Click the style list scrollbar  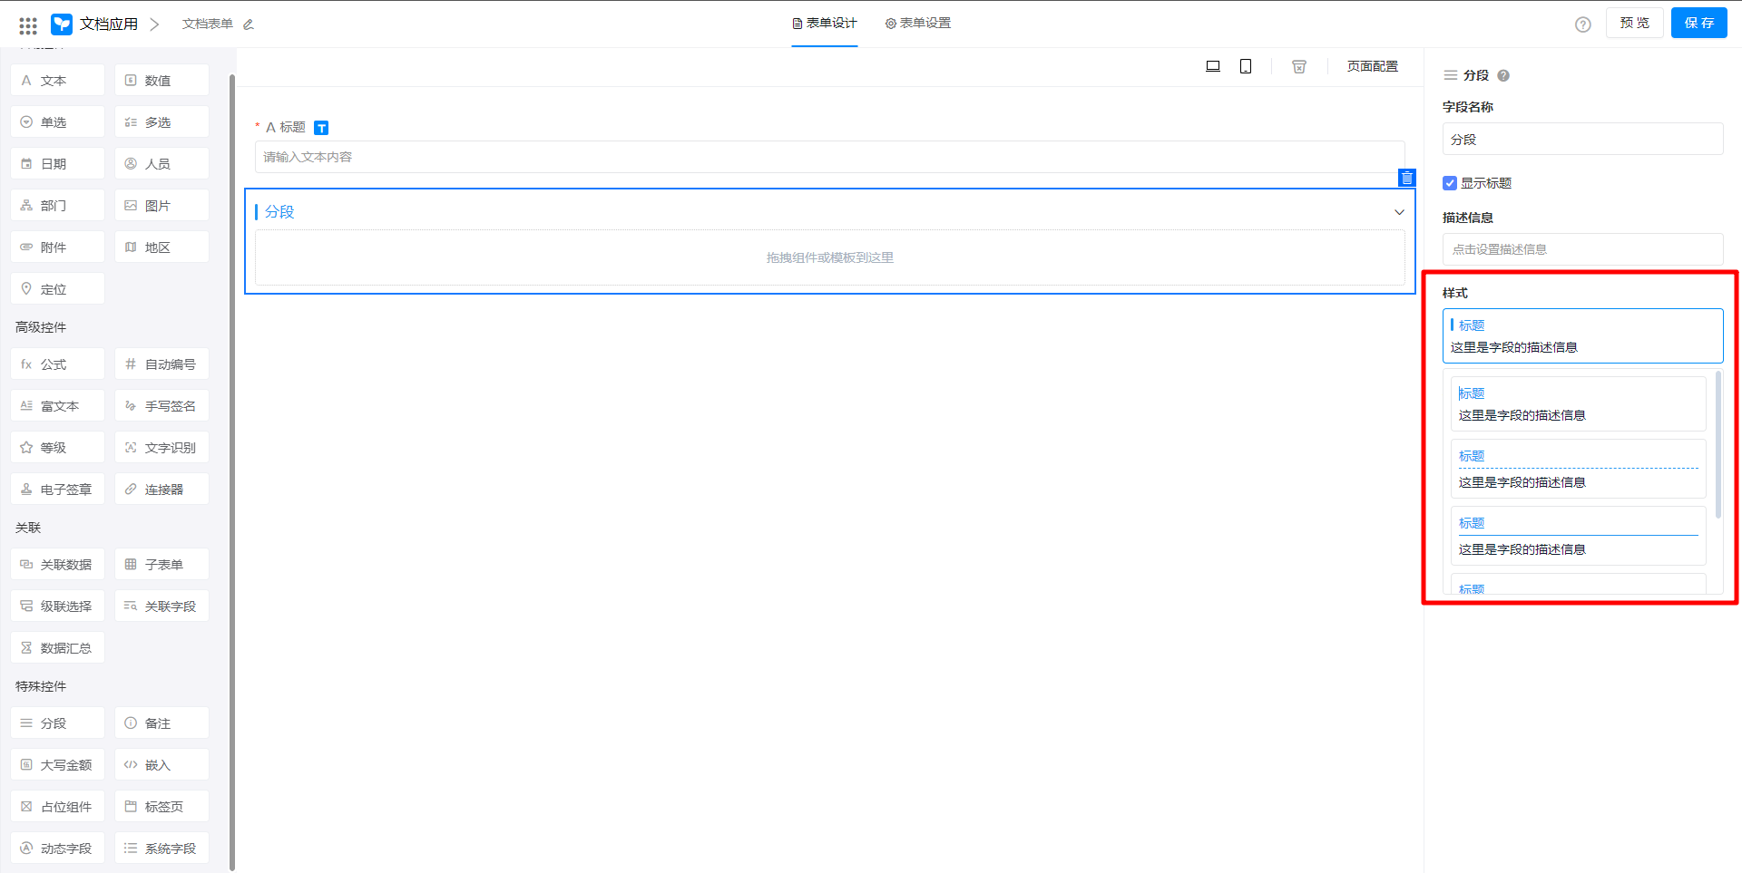click(x=1718, y=444)
